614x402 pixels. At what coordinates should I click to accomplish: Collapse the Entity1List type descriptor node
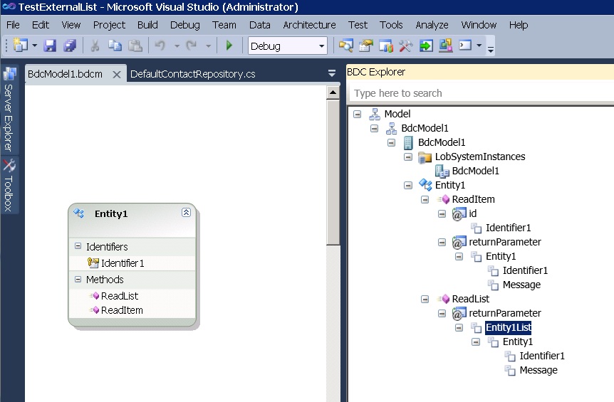coord(459,328)
